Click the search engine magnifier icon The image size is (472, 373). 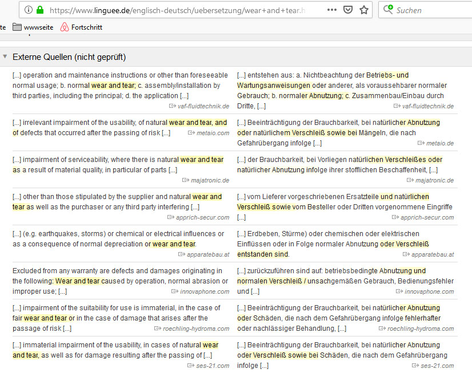pyautogui.click(x=388, y=10)
